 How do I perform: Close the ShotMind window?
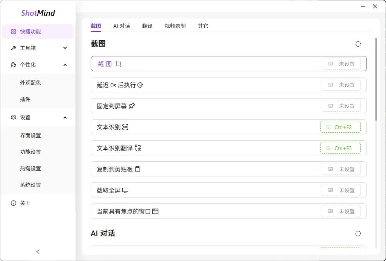click(375, 6)
